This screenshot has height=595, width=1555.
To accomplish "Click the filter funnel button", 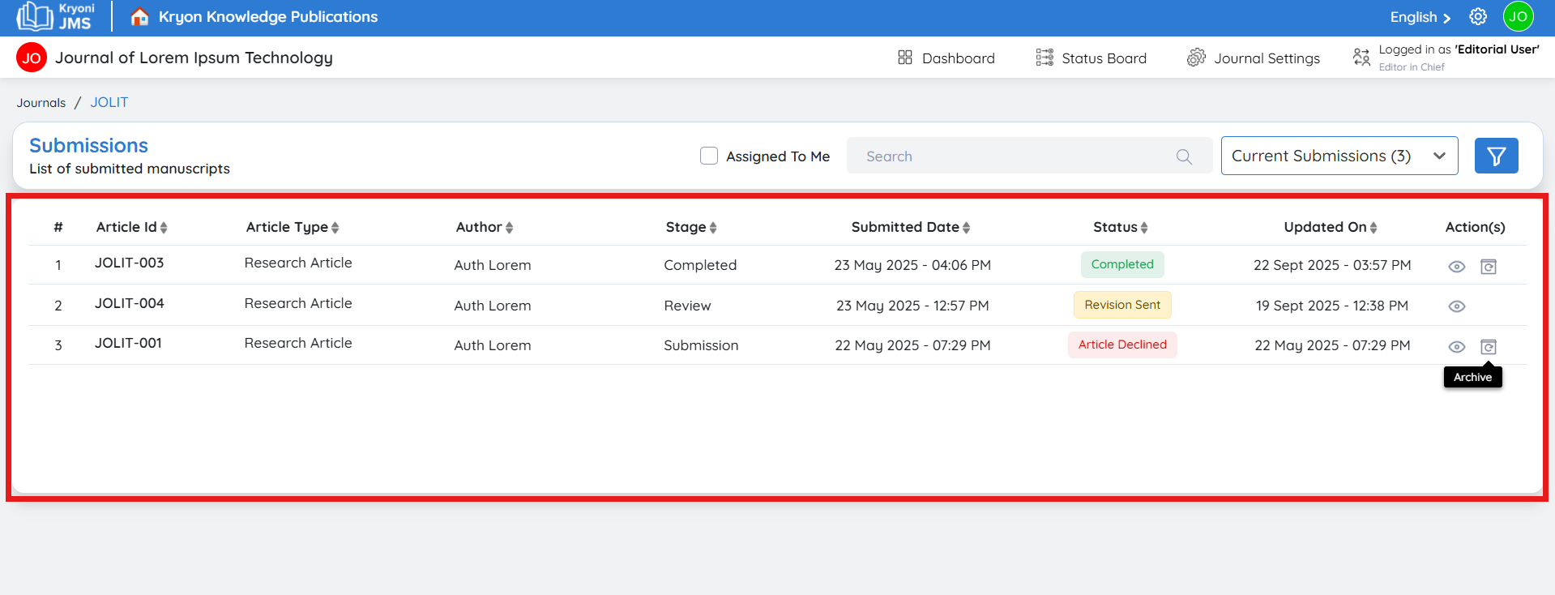I will 1496,156.
